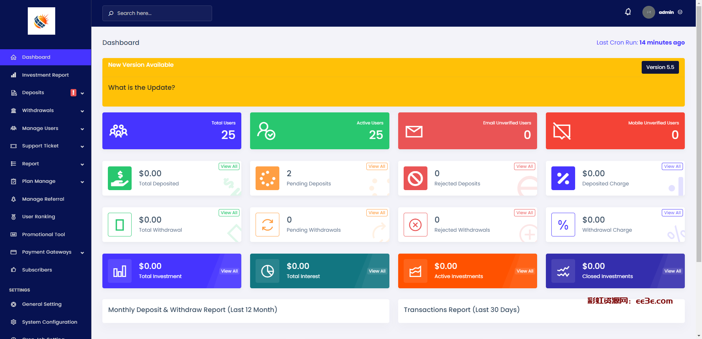Image resolution: width=702 pixels, height=339 pixels.
Task: View all Pending Deposits
Action: pyautogui.click(x=377, y=166)
